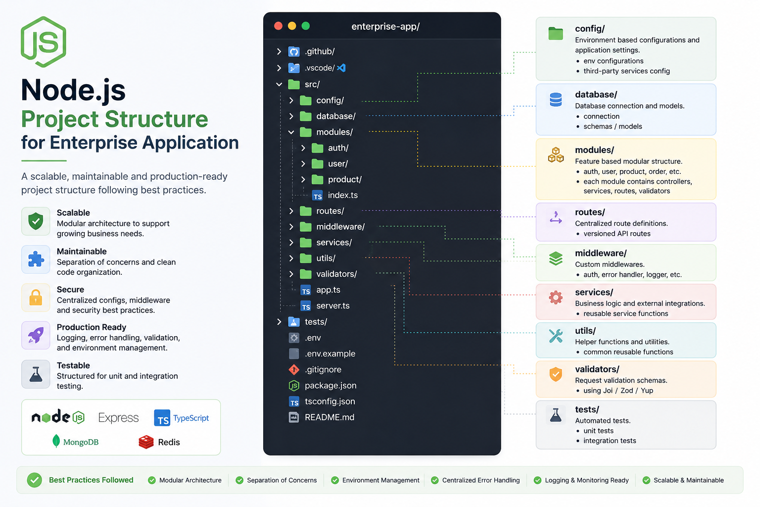Image resolution: width=760 pixels, height=507 pixels.
Task: Click the shield icon in validators/ card
Action: pos(556,374)
